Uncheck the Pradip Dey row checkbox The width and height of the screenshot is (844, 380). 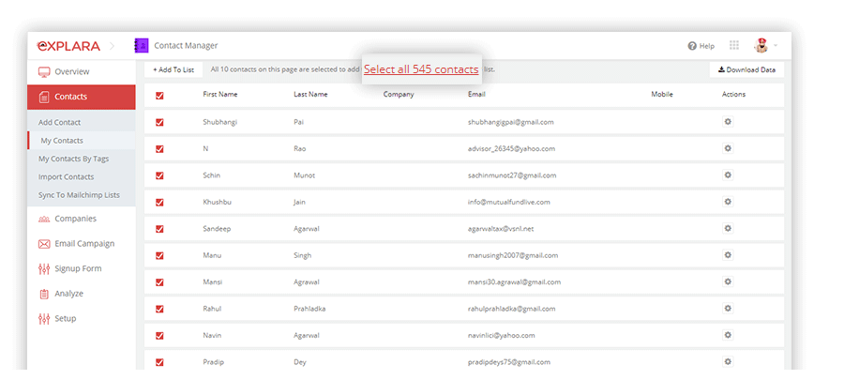click(x=159, y=362)
